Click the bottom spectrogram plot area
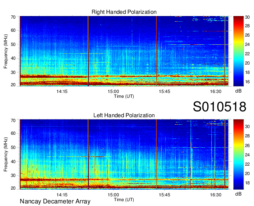Viewport: 254px width, 206px height. pos(124,154)
